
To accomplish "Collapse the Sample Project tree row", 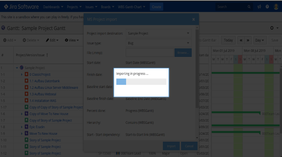I will [x=17, y=68].
